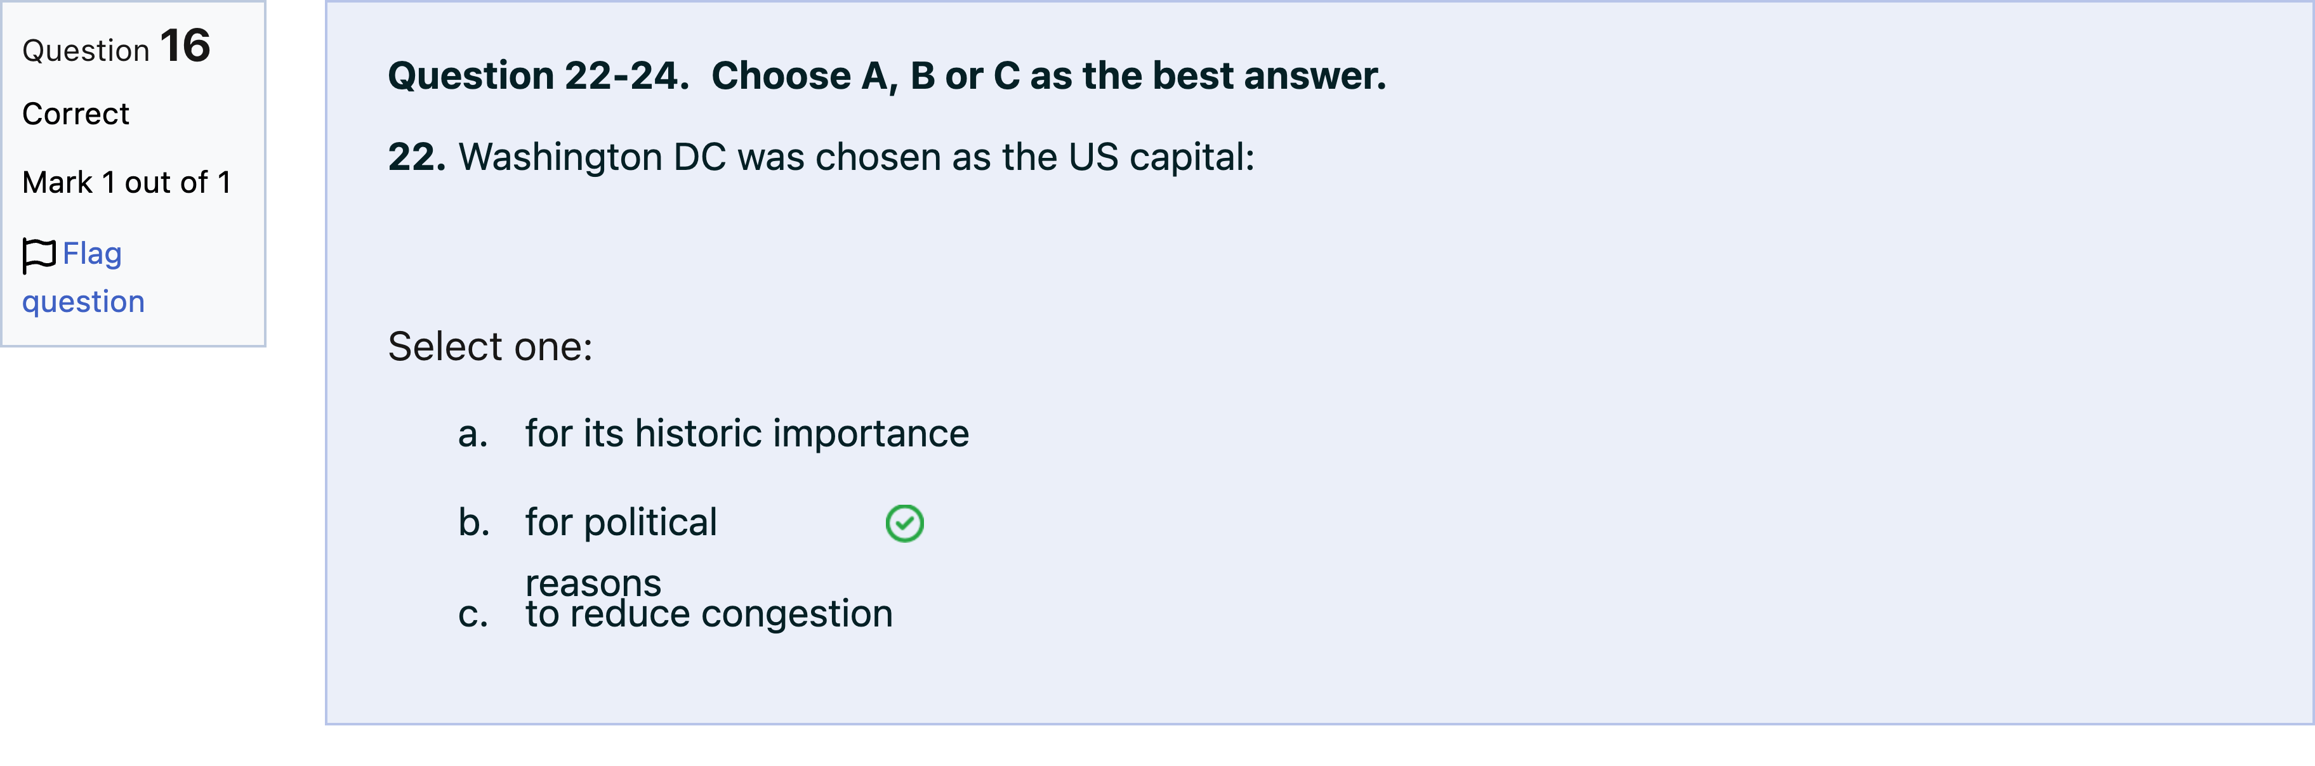Screen dimensions: 2315x766
Task: Select answer 'for its historic importance'
Action: coord(747,434)
